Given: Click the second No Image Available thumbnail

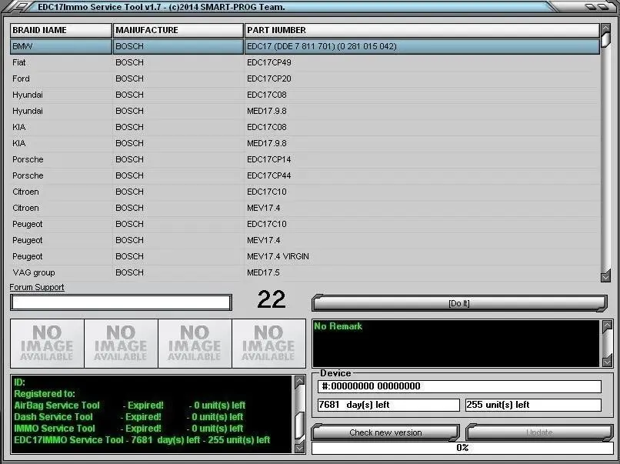Looking at the screenshot, I should point(121,343).
